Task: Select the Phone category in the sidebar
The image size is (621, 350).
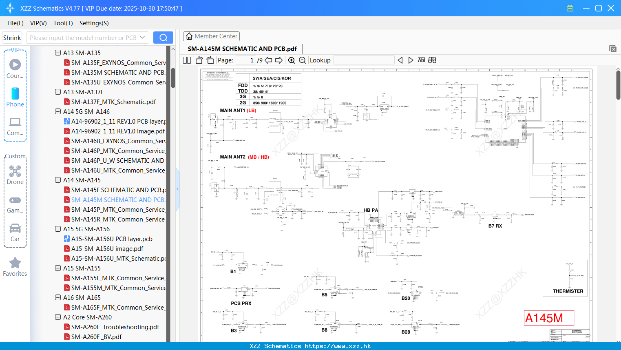Action: coord(15,97)
